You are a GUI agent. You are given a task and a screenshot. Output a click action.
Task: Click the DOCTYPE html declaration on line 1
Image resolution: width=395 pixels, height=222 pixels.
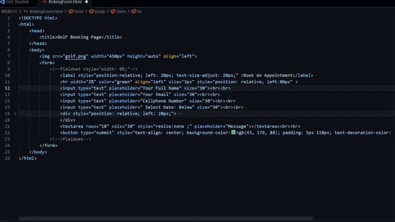[x=38, y=18]
